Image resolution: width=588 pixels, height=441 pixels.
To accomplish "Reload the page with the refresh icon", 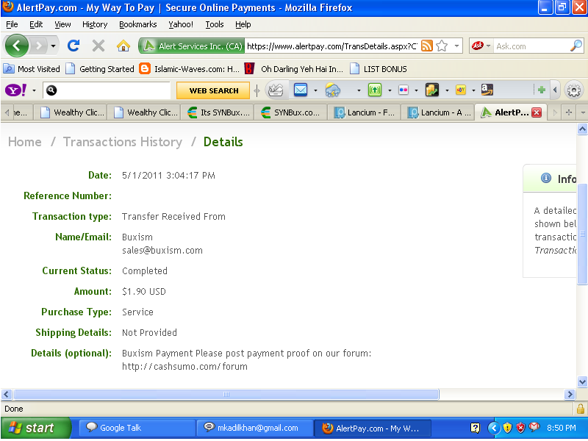I will coord(73,46).
